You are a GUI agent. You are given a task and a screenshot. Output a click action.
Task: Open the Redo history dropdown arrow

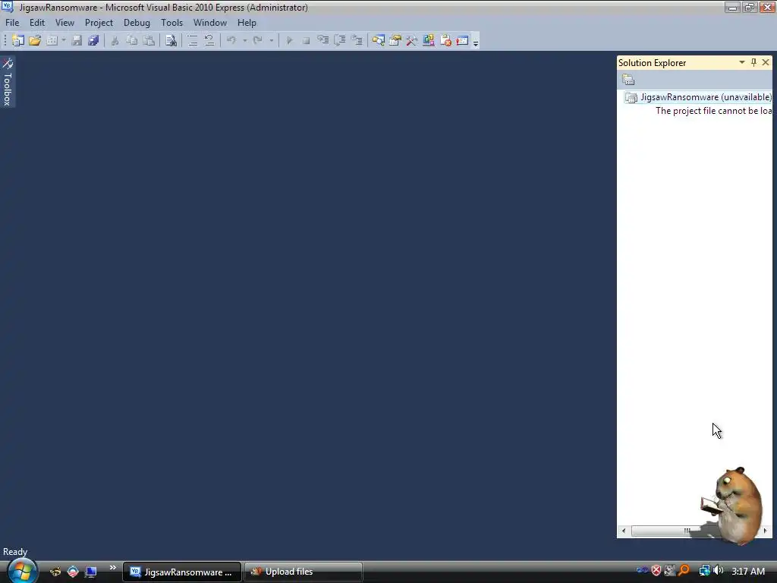pos(271,41)
